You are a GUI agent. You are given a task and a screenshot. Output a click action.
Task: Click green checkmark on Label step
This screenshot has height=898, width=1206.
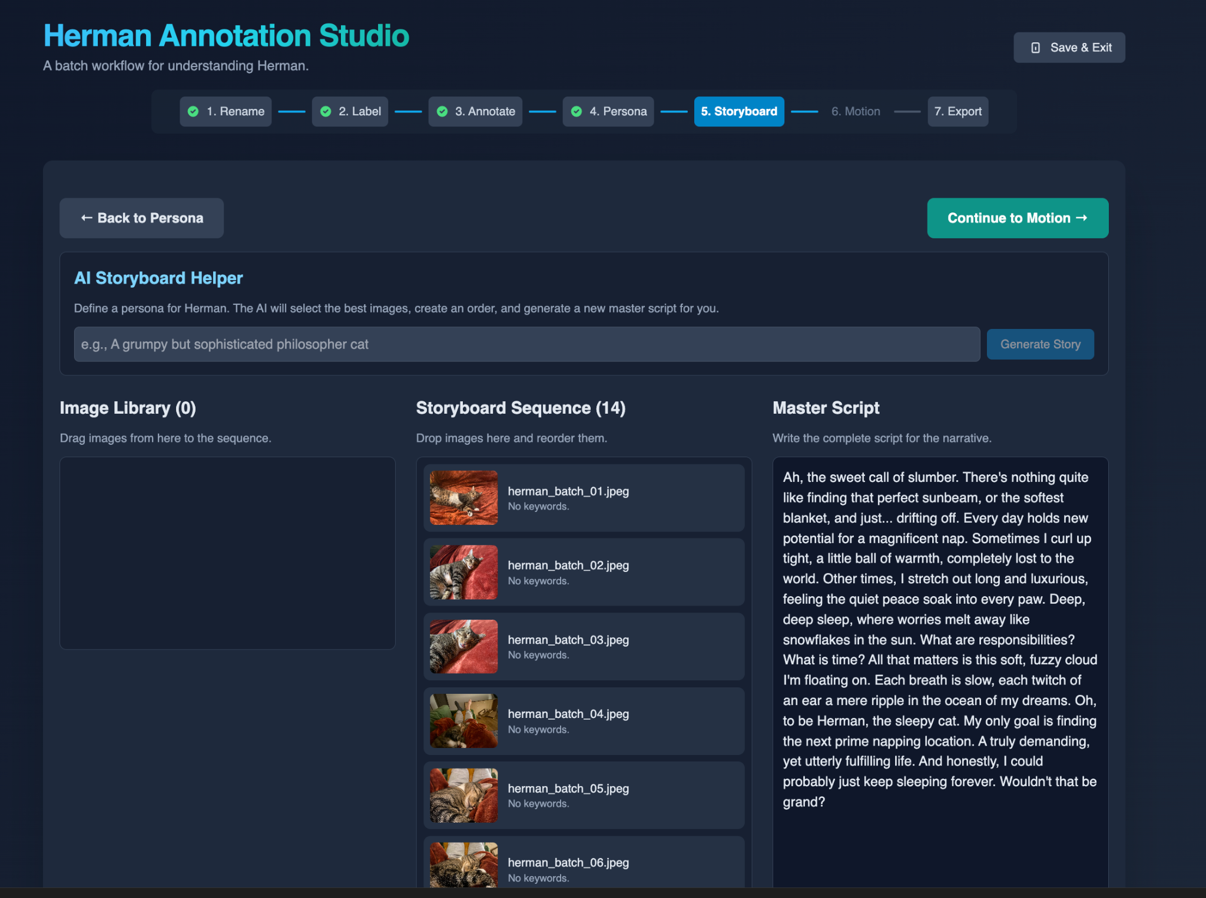[326, 111]
